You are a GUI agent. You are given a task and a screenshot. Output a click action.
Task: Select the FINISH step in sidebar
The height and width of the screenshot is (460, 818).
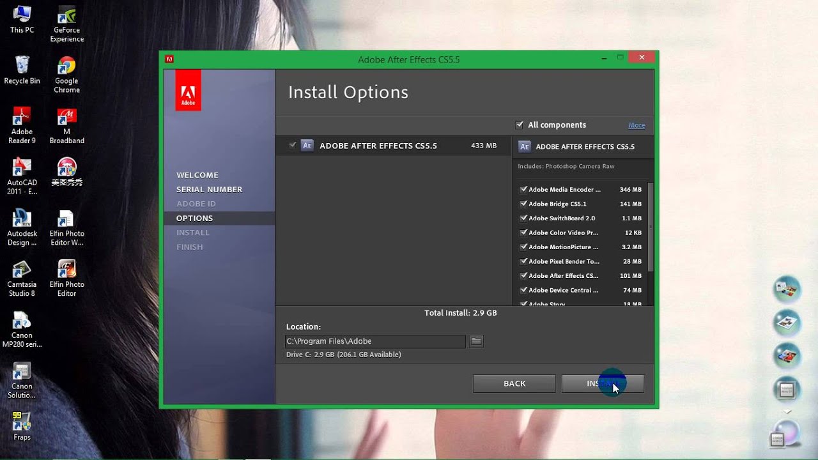pyautogui.click(x=190, y=247)
